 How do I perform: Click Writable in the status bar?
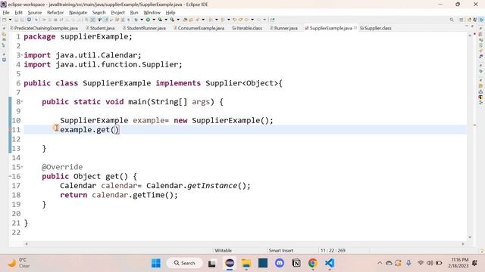223,250
